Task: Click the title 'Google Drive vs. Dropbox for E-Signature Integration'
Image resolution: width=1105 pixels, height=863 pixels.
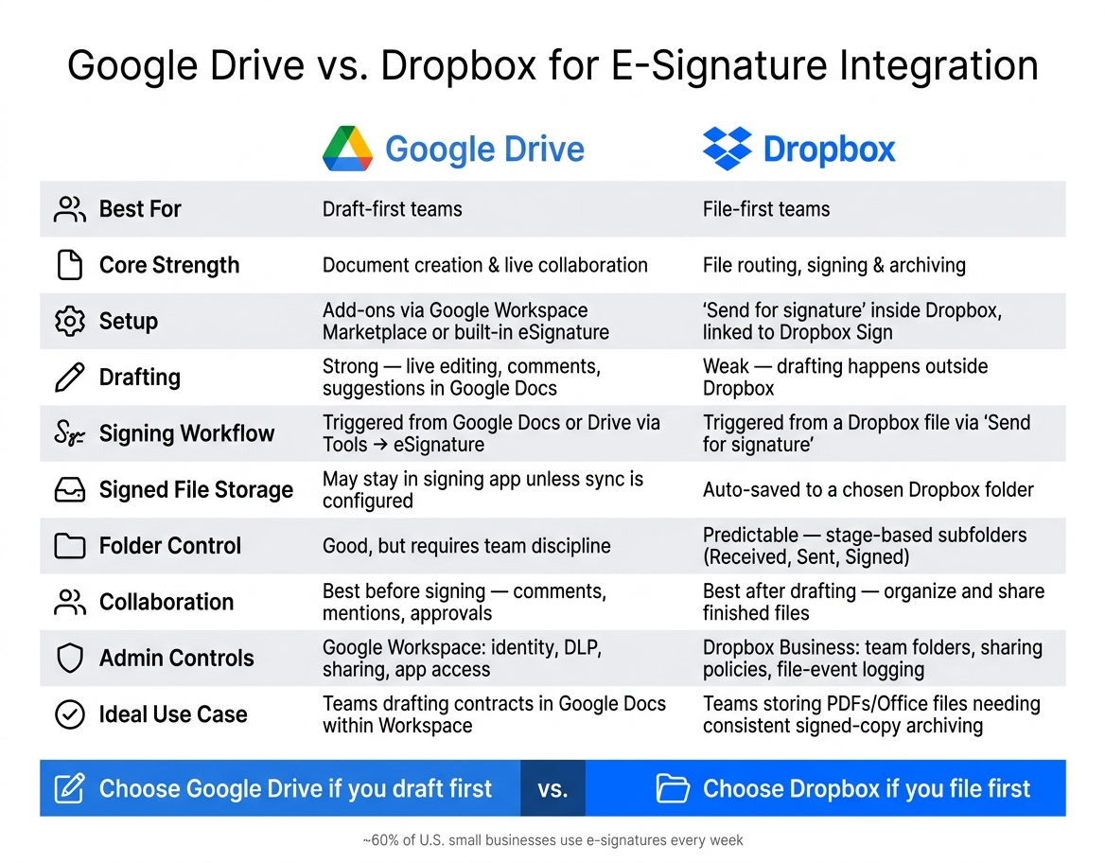Action: (x=552, y=65)
